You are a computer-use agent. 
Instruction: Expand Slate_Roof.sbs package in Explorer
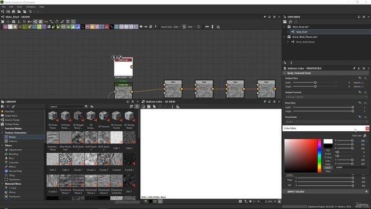(x=285, y=27)
